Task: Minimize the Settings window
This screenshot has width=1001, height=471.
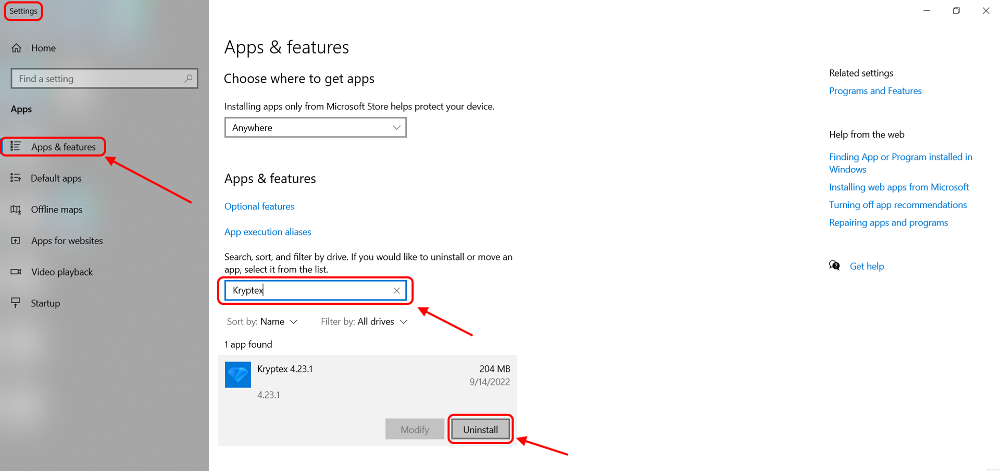Action: point(927,10)
